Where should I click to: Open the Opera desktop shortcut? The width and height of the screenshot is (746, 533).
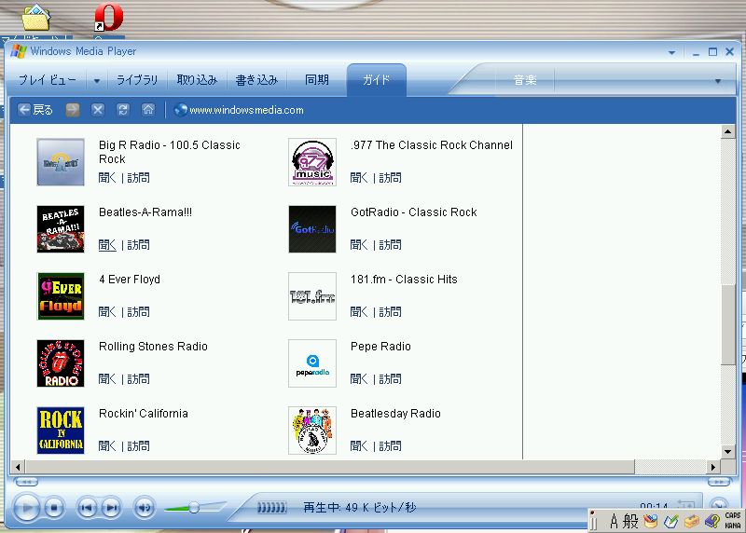coord(108,18)
